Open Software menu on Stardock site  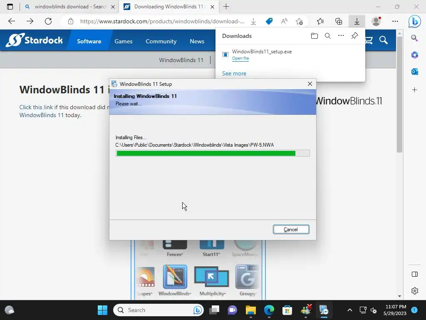(x=89, y=41)
